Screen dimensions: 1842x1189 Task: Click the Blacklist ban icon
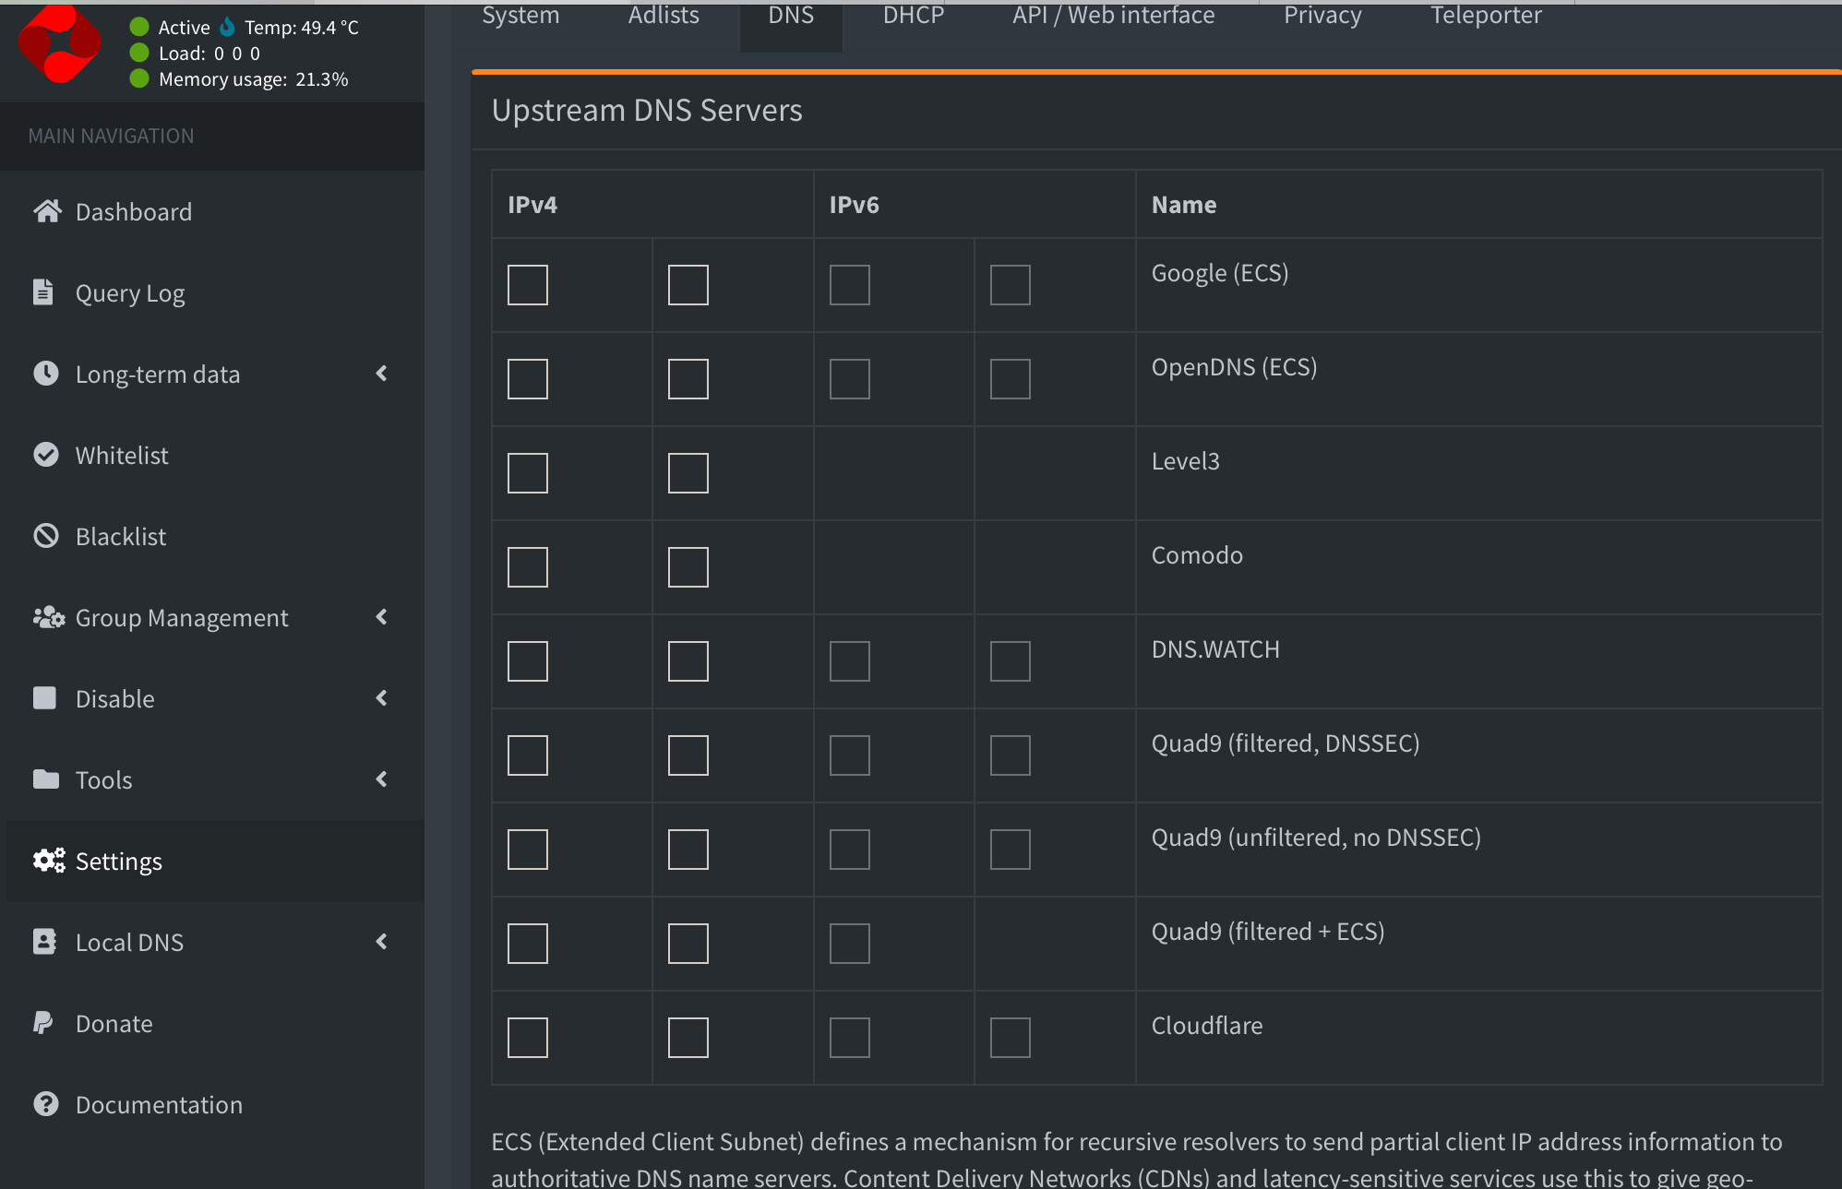pyautogui.click(x=46, y=535)
